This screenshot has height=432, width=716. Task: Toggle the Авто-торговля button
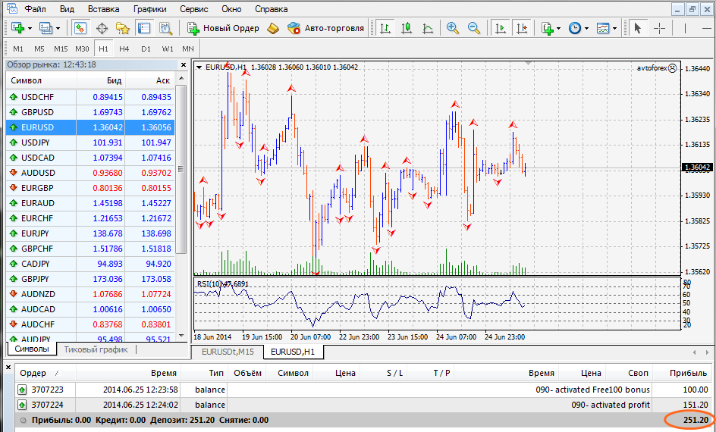(325, 28)
